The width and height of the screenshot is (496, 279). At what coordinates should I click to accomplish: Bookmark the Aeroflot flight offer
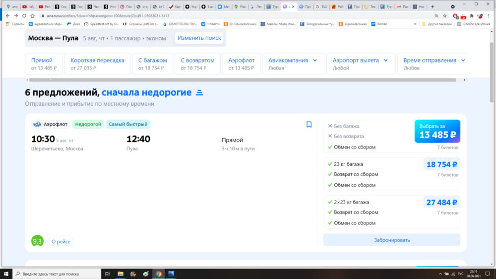(x=309, y=125)
